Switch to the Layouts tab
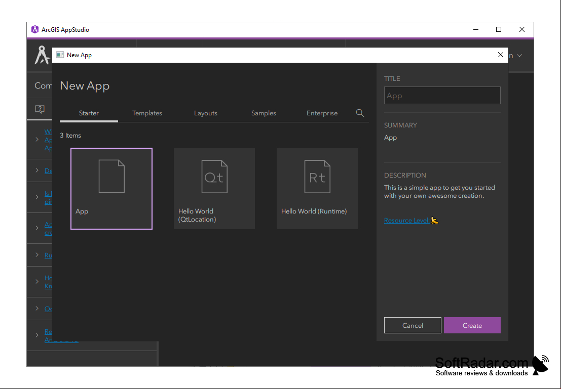This screenshot has height=389, width=561. pyautogui.click(x=206, y=113)
